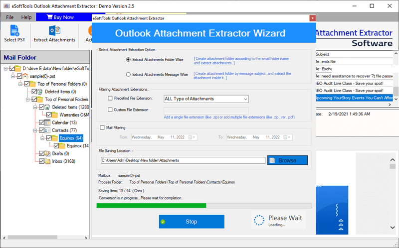Select Extract Attachments Folder Wise option
Image resolution: width=399 pixels, height=248 pixels.
coord(128,59)
